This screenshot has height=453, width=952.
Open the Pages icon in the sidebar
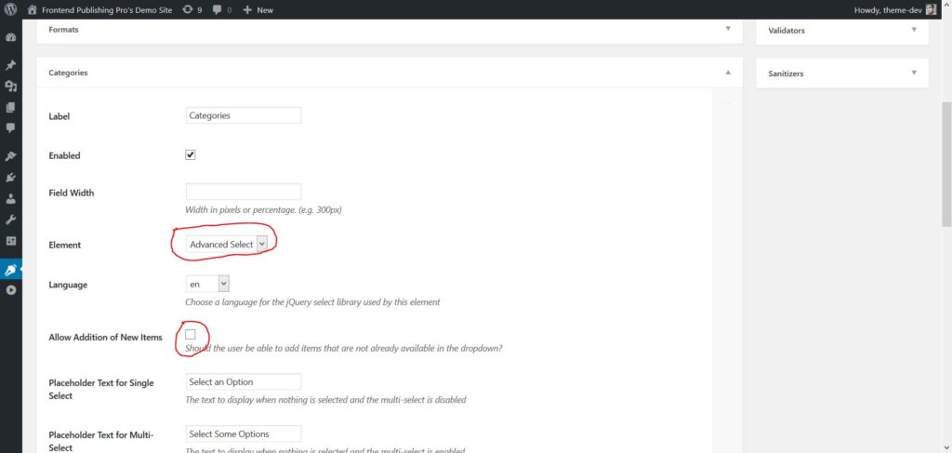pyautogui.click(x=10, y=108)
